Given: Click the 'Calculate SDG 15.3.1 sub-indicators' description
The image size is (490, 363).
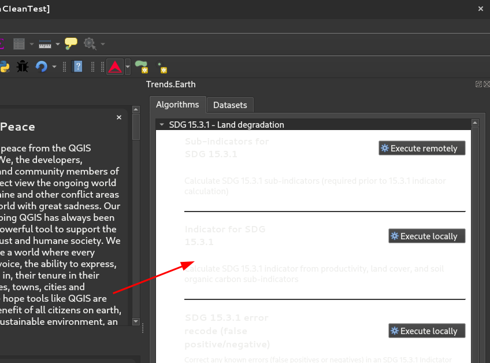Looking at the screenshot, I should tap(315, 186).
